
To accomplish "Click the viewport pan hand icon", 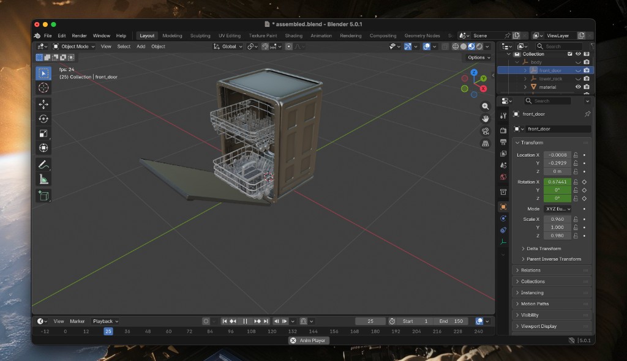I will (485, 119).
